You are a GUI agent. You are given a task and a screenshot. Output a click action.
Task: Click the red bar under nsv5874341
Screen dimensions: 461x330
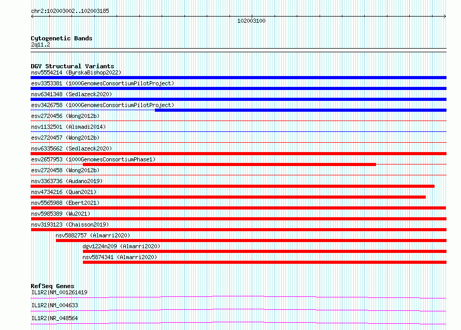(265, 262)
